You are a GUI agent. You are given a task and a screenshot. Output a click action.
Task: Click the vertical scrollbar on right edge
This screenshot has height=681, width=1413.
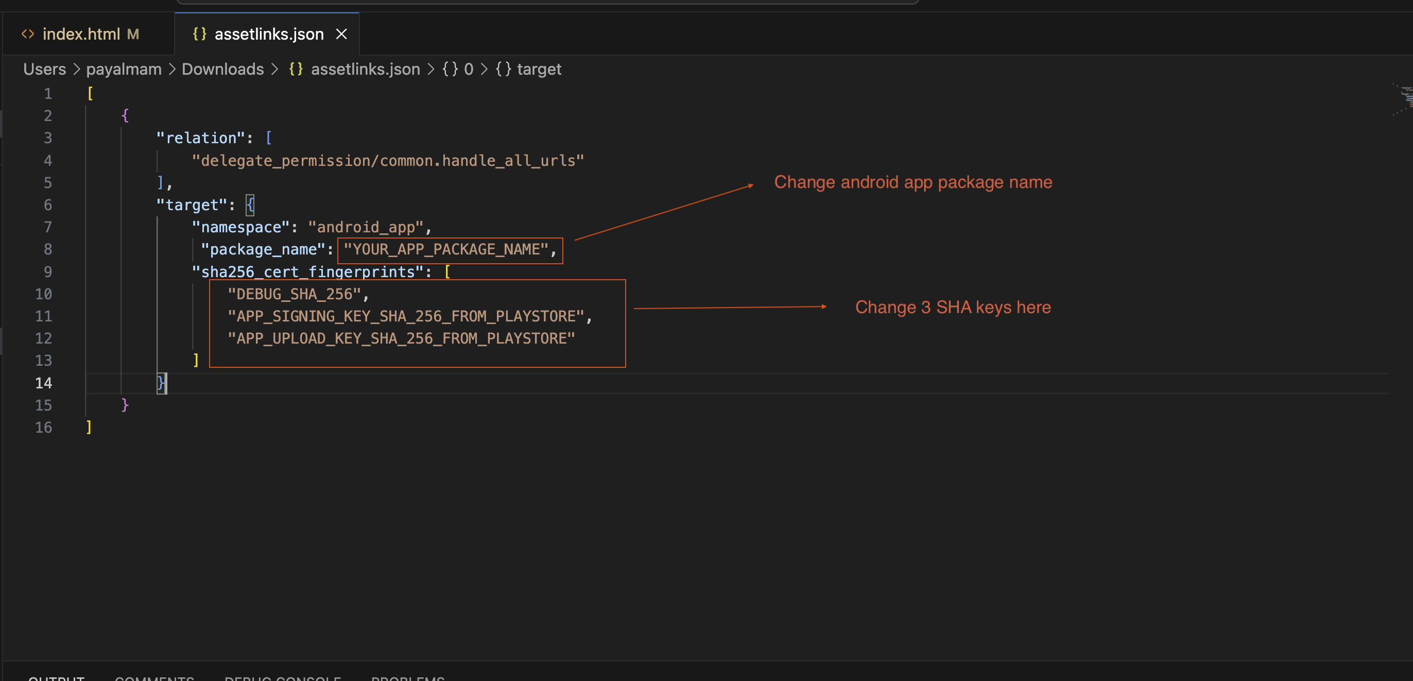tap(1406, 97)
